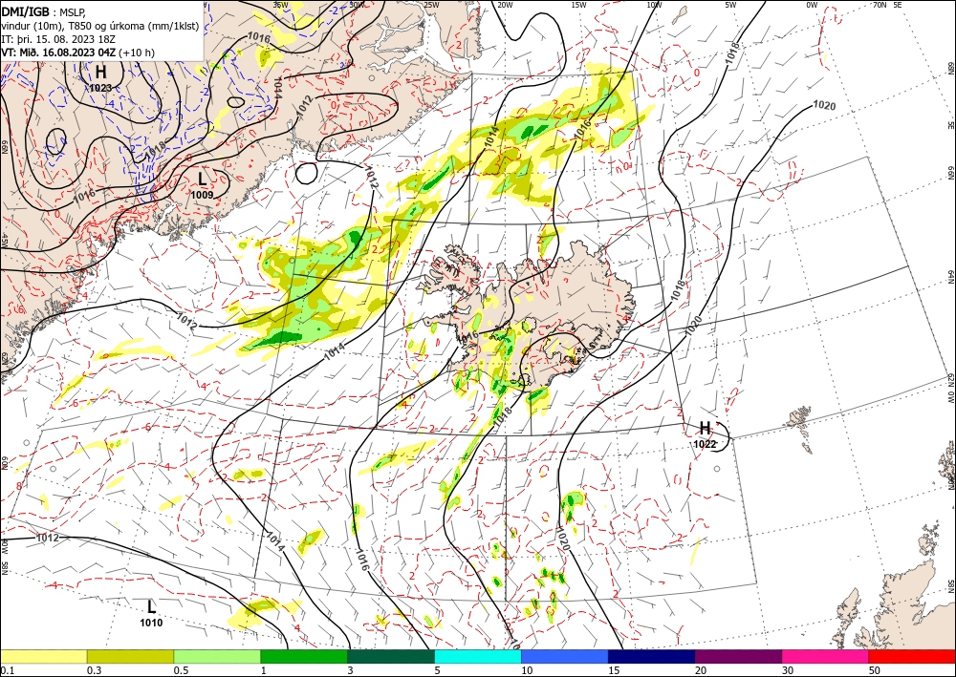Click the H symbol above the 1023 label

pyautogui.click(x=100, y=72)
